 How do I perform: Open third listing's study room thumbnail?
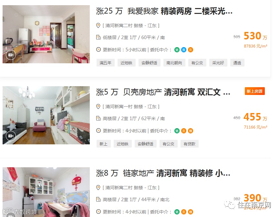(46, 192)
